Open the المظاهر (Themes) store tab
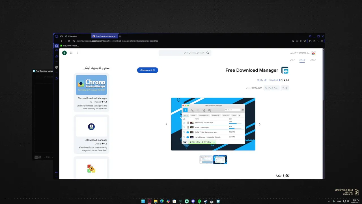362x204 pixels. 292,60
